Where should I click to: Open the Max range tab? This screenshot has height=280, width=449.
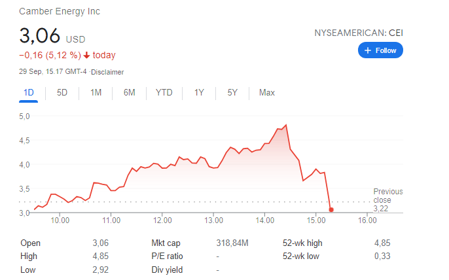coord(266,92)
